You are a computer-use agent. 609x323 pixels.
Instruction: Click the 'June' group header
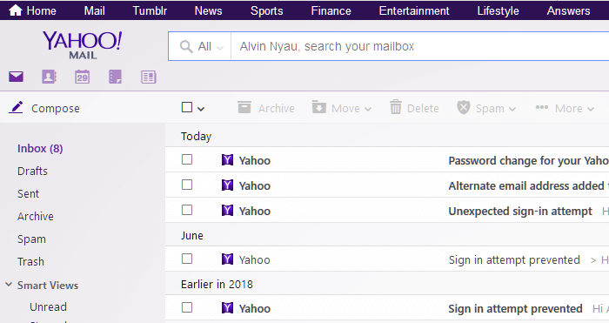pyautogui.click(x=192, y=236)
